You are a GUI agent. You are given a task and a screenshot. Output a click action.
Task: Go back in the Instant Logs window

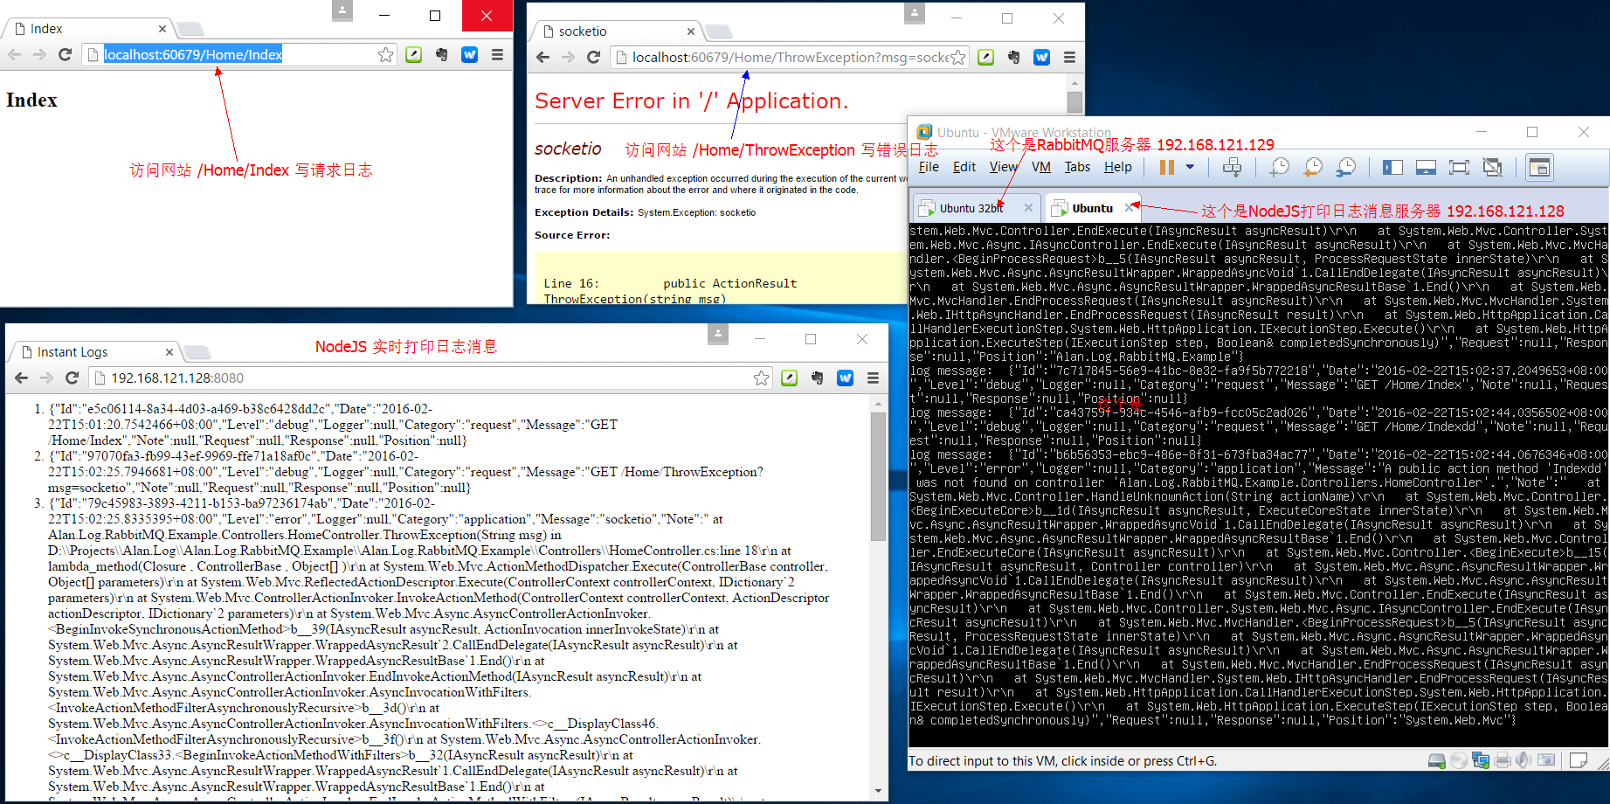(x=22, y=378)
